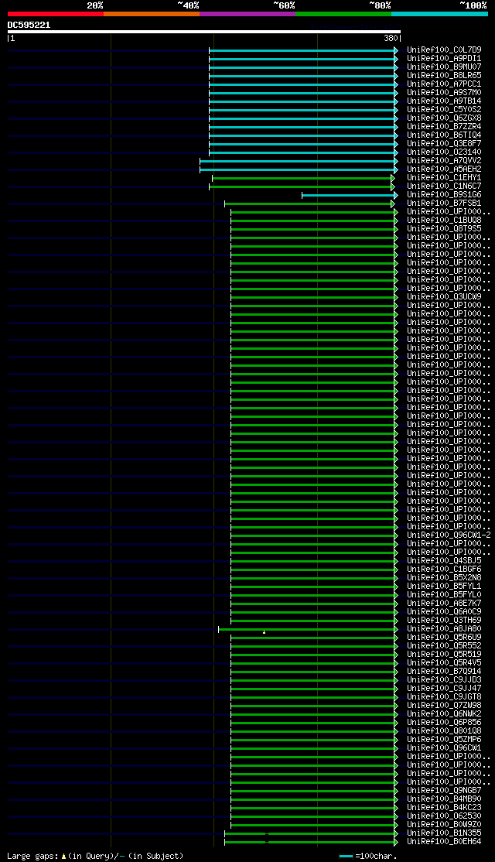The height and width of the screenshot is (862, 495).
Task: Select hit label UniRef100_B5X2N8
Action: point(445,578)
